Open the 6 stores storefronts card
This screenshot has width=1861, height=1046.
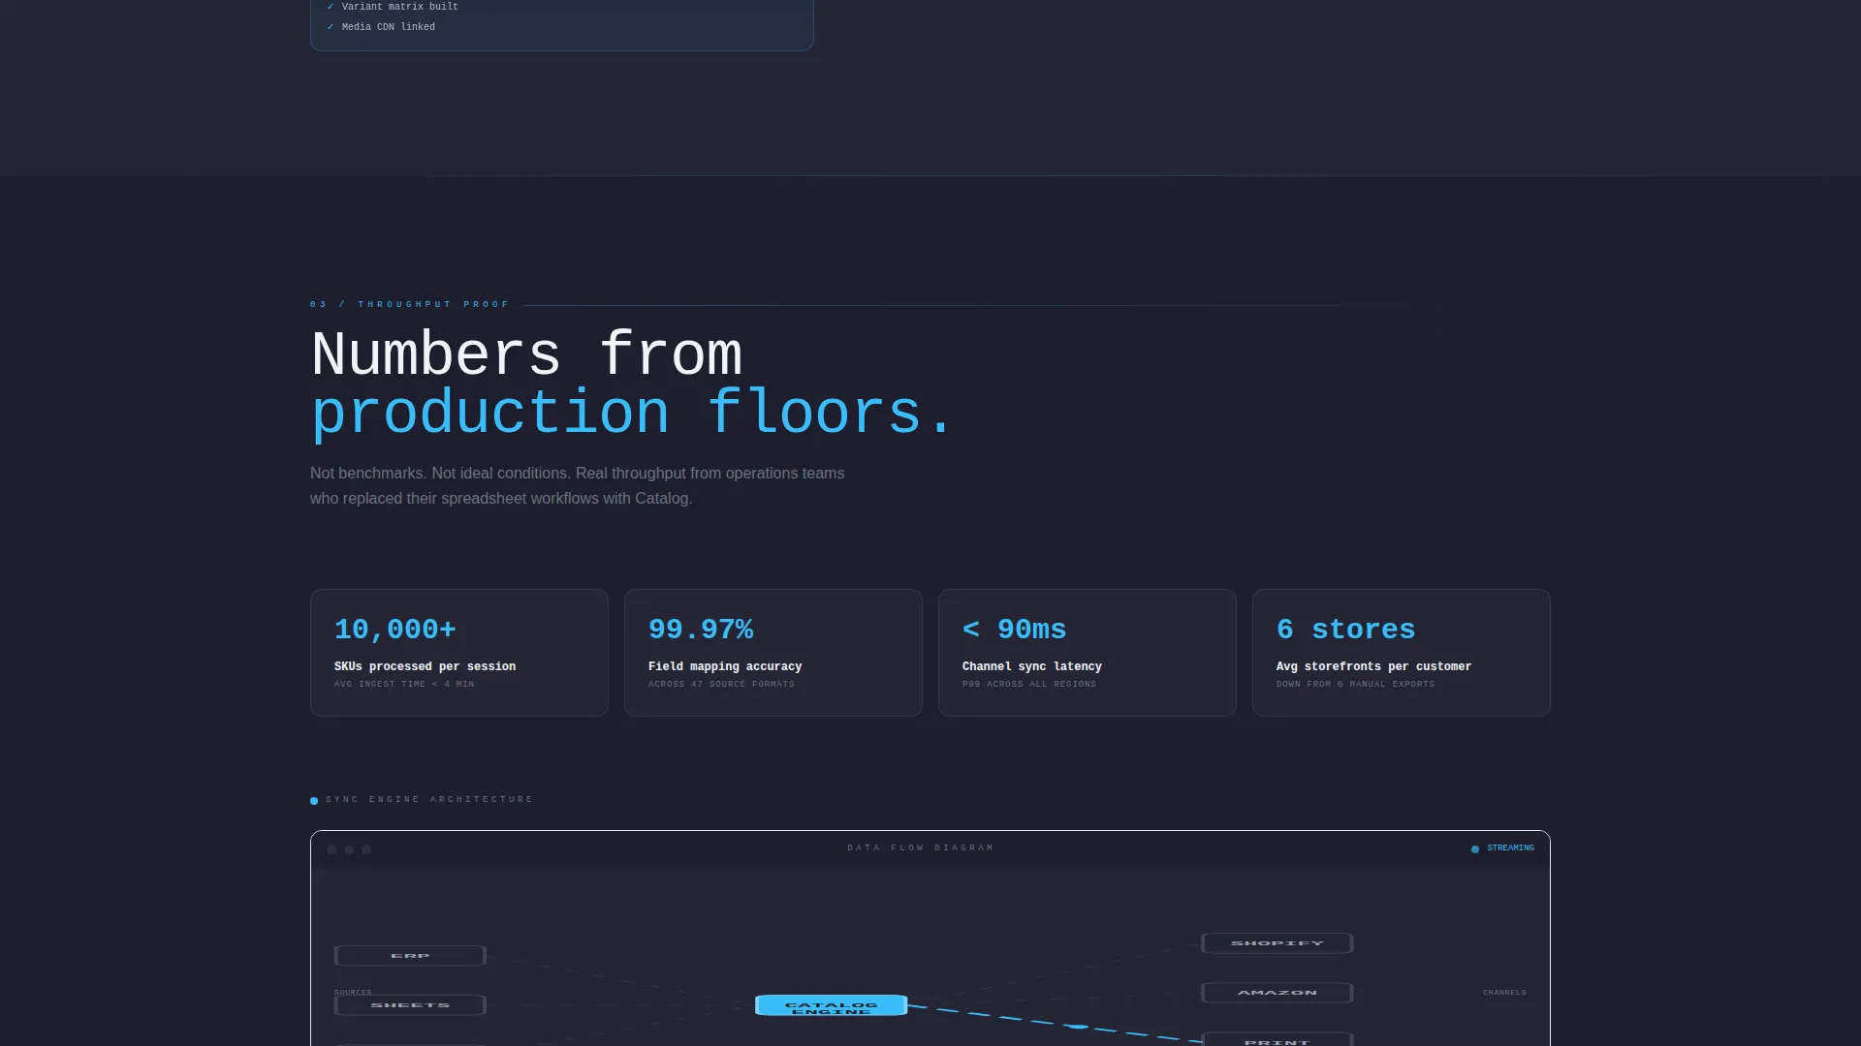pos(1402,653)
